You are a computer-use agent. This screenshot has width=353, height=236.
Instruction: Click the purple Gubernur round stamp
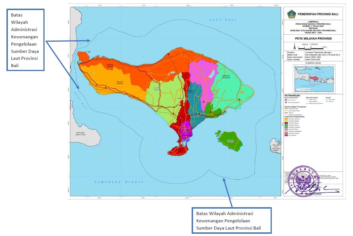[x=304, y=181]
